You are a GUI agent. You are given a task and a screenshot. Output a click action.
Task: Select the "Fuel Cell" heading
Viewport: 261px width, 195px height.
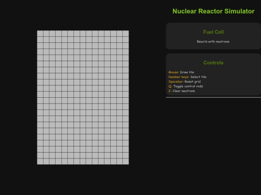pyautogui.click(x=214, y=32)
